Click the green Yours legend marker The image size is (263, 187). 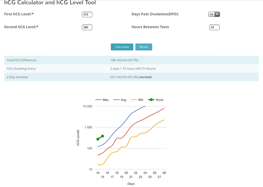coord(152,100)
